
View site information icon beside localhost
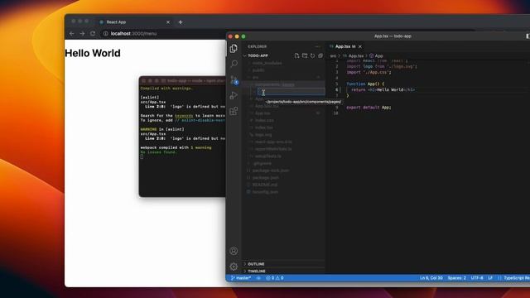(105, 33)
